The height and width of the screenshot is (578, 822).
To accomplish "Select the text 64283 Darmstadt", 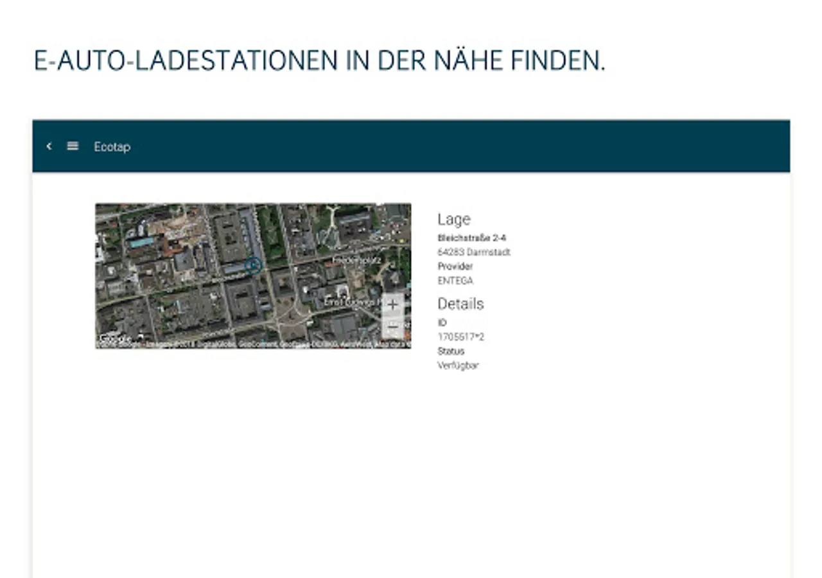I will 474,252.
